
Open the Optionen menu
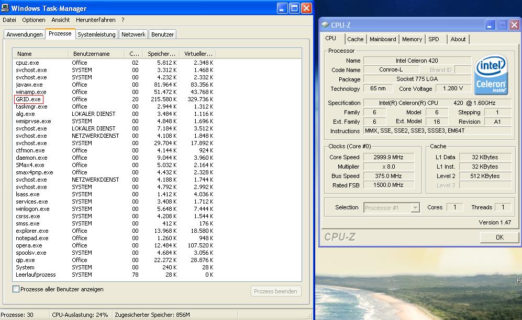[x=34, y=20]
